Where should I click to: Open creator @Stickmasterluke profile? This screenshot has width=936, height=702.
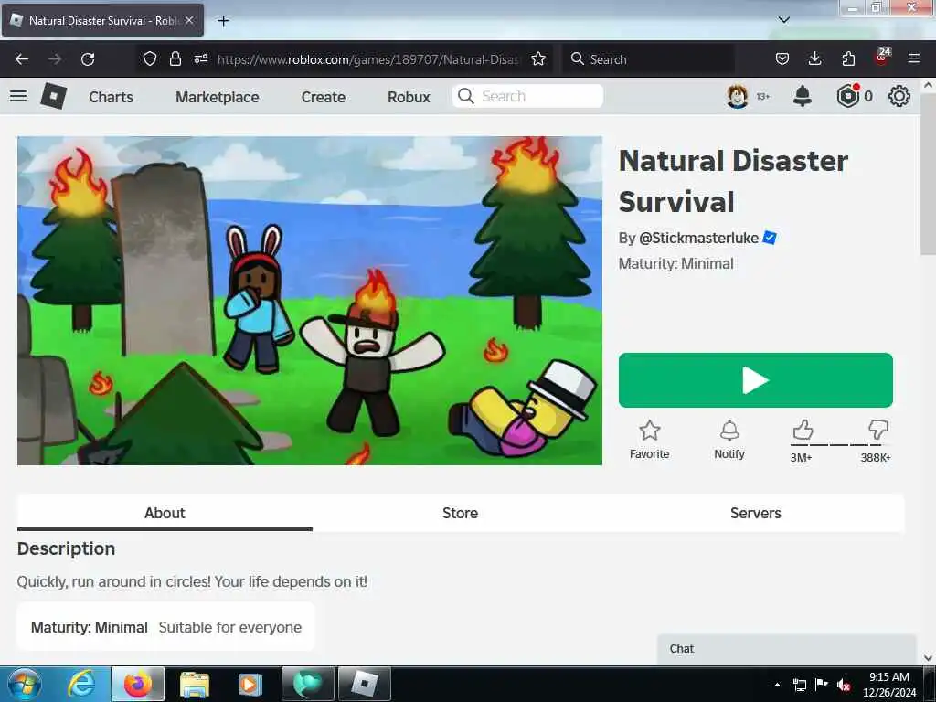tap(698, 238)
